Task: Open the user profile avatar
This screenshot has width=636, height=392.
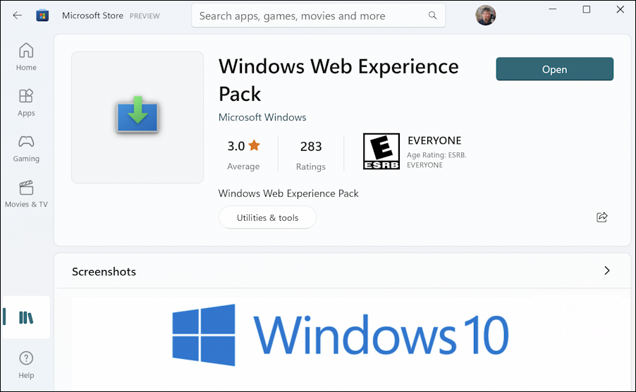Action: [486, 16]
